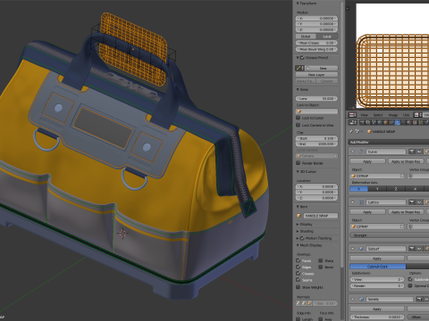The height and width of the screenshot is (321, 429).
Task: Uncheck the Creases overlay checkbox
Action: [298, 274]
